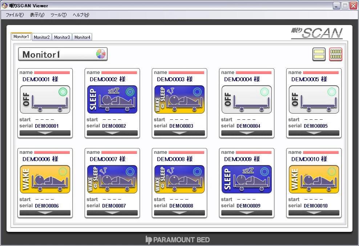Click DEMO0010 WAKE status bed icon
This screenshot has height=246, width=359.
click(314, 179)
